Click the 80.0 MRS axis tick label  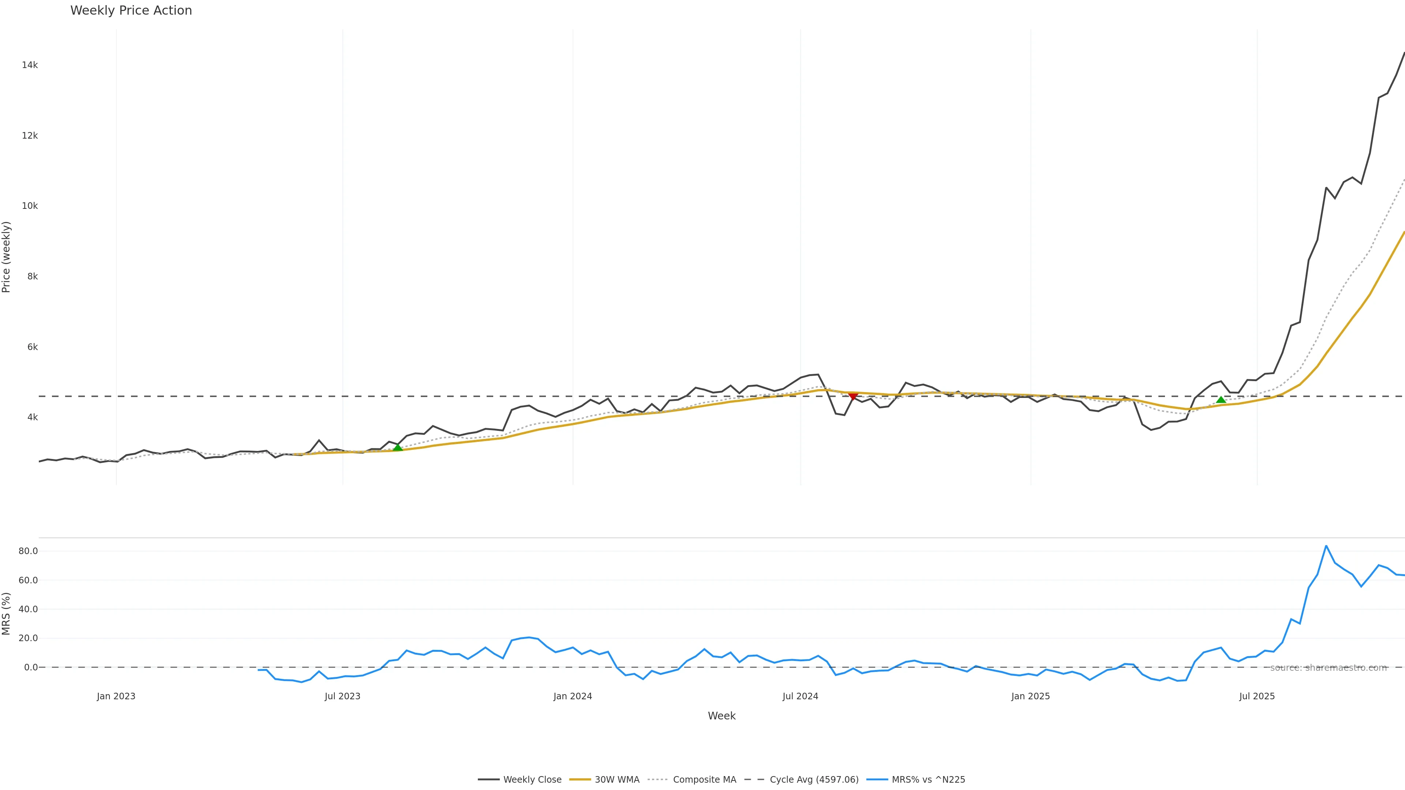point(29,551)
